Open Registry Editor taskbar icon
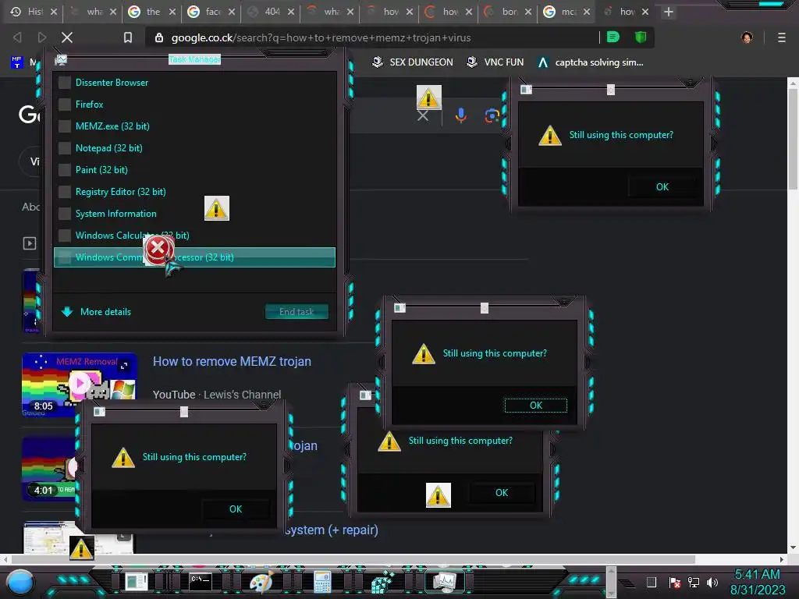 (x=382, y=582)
